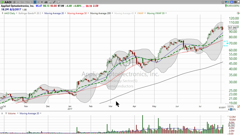Open the news icon beside AAOI

[14, 2]
